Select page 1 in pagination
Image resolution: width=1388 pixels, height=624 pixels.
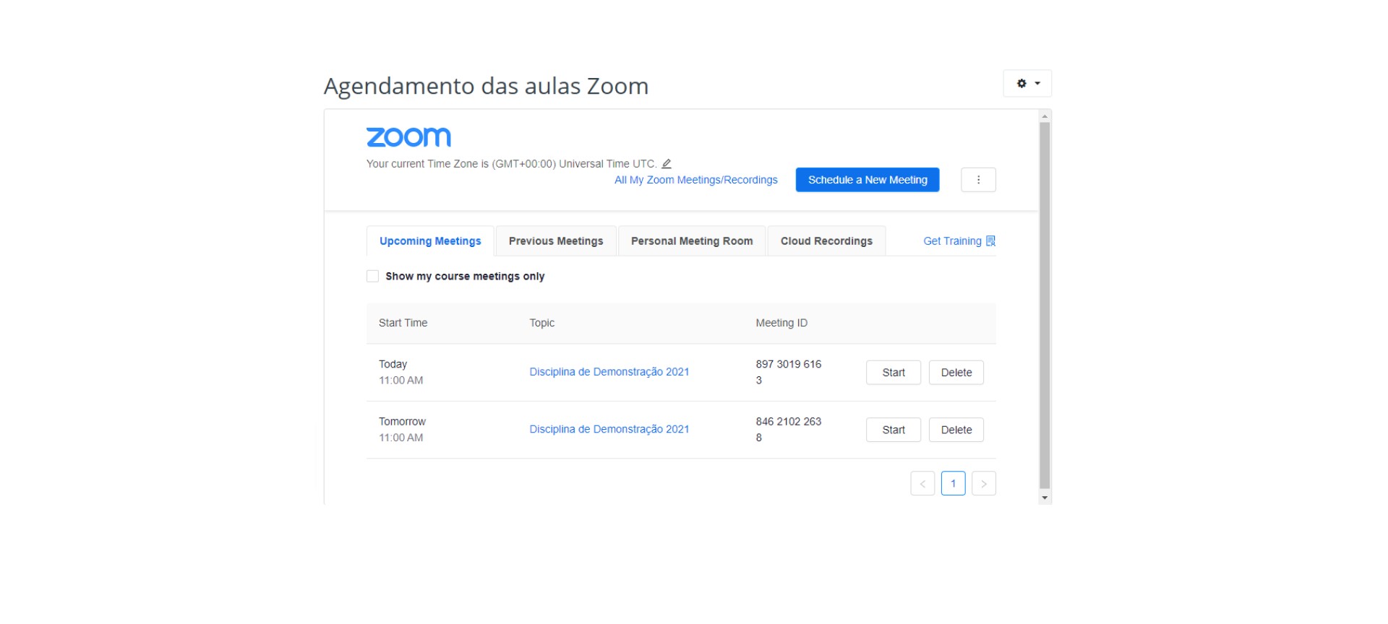click(953, 483)
